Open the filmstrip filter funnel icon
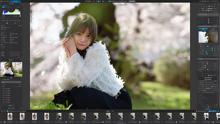 5,111
